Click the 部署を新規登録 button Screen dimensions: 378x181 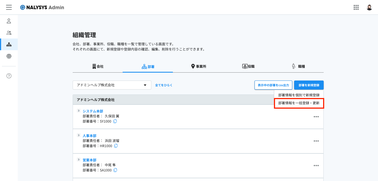coord(309,85)
